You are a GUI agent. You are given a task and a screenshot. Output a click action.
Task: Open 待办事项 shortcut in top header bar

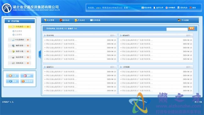tap(146, 7)
